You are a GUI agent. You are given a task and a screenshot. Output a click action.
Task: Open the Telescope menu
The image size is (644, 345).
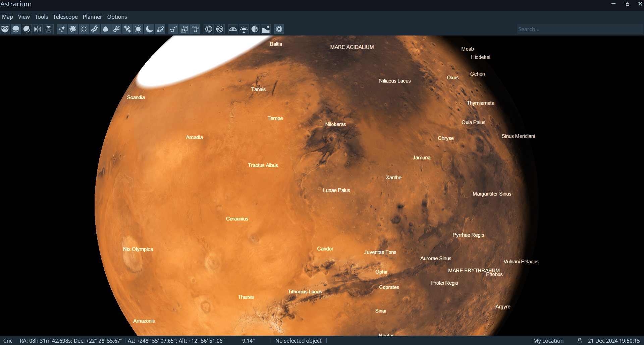click(65, 17)
